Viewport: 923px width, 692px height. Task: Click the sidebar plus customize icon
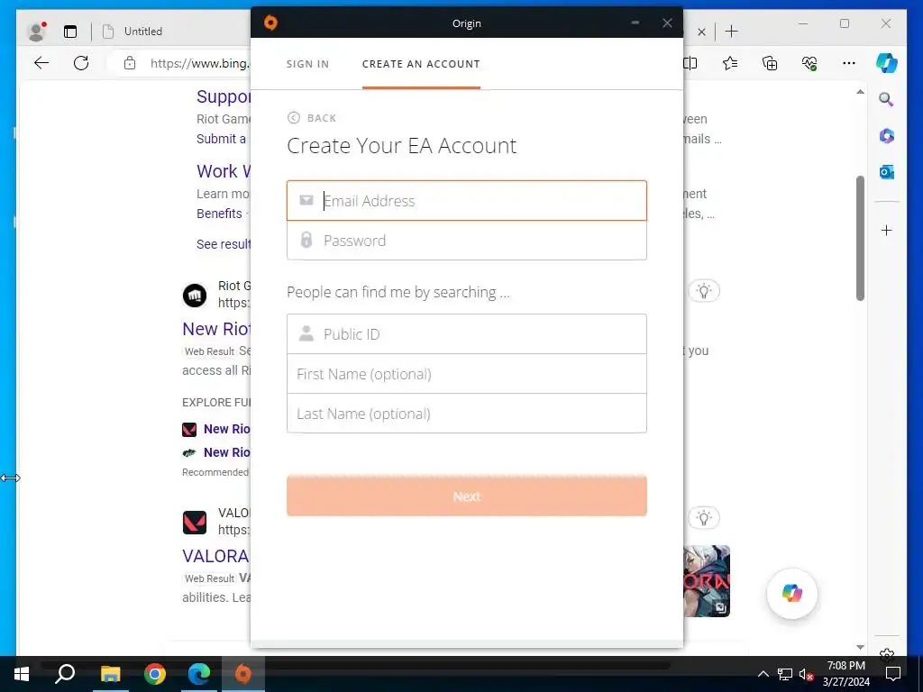coord(887,230)
